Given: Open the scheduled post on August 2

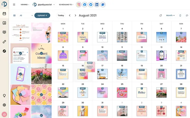Looking at the screenshot, I should (x=83, y=37).
